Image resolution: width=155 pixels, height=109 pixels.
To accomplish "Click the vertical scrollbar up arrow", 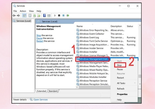I will point(140,26).
